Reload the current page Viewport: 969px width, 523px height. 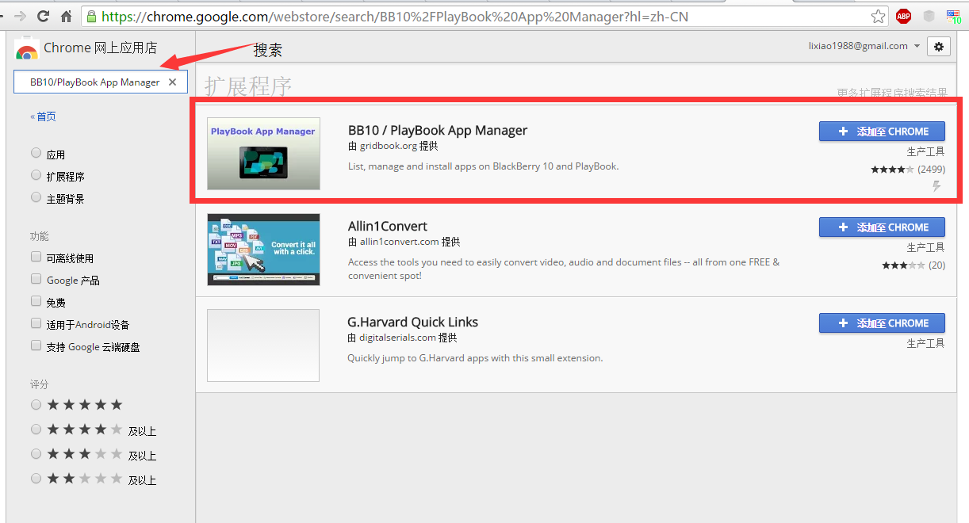pos(43,16)
